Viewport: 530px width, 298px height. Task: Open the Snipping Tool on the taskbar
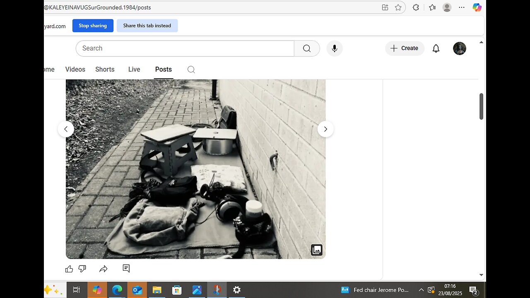[217, 290]
